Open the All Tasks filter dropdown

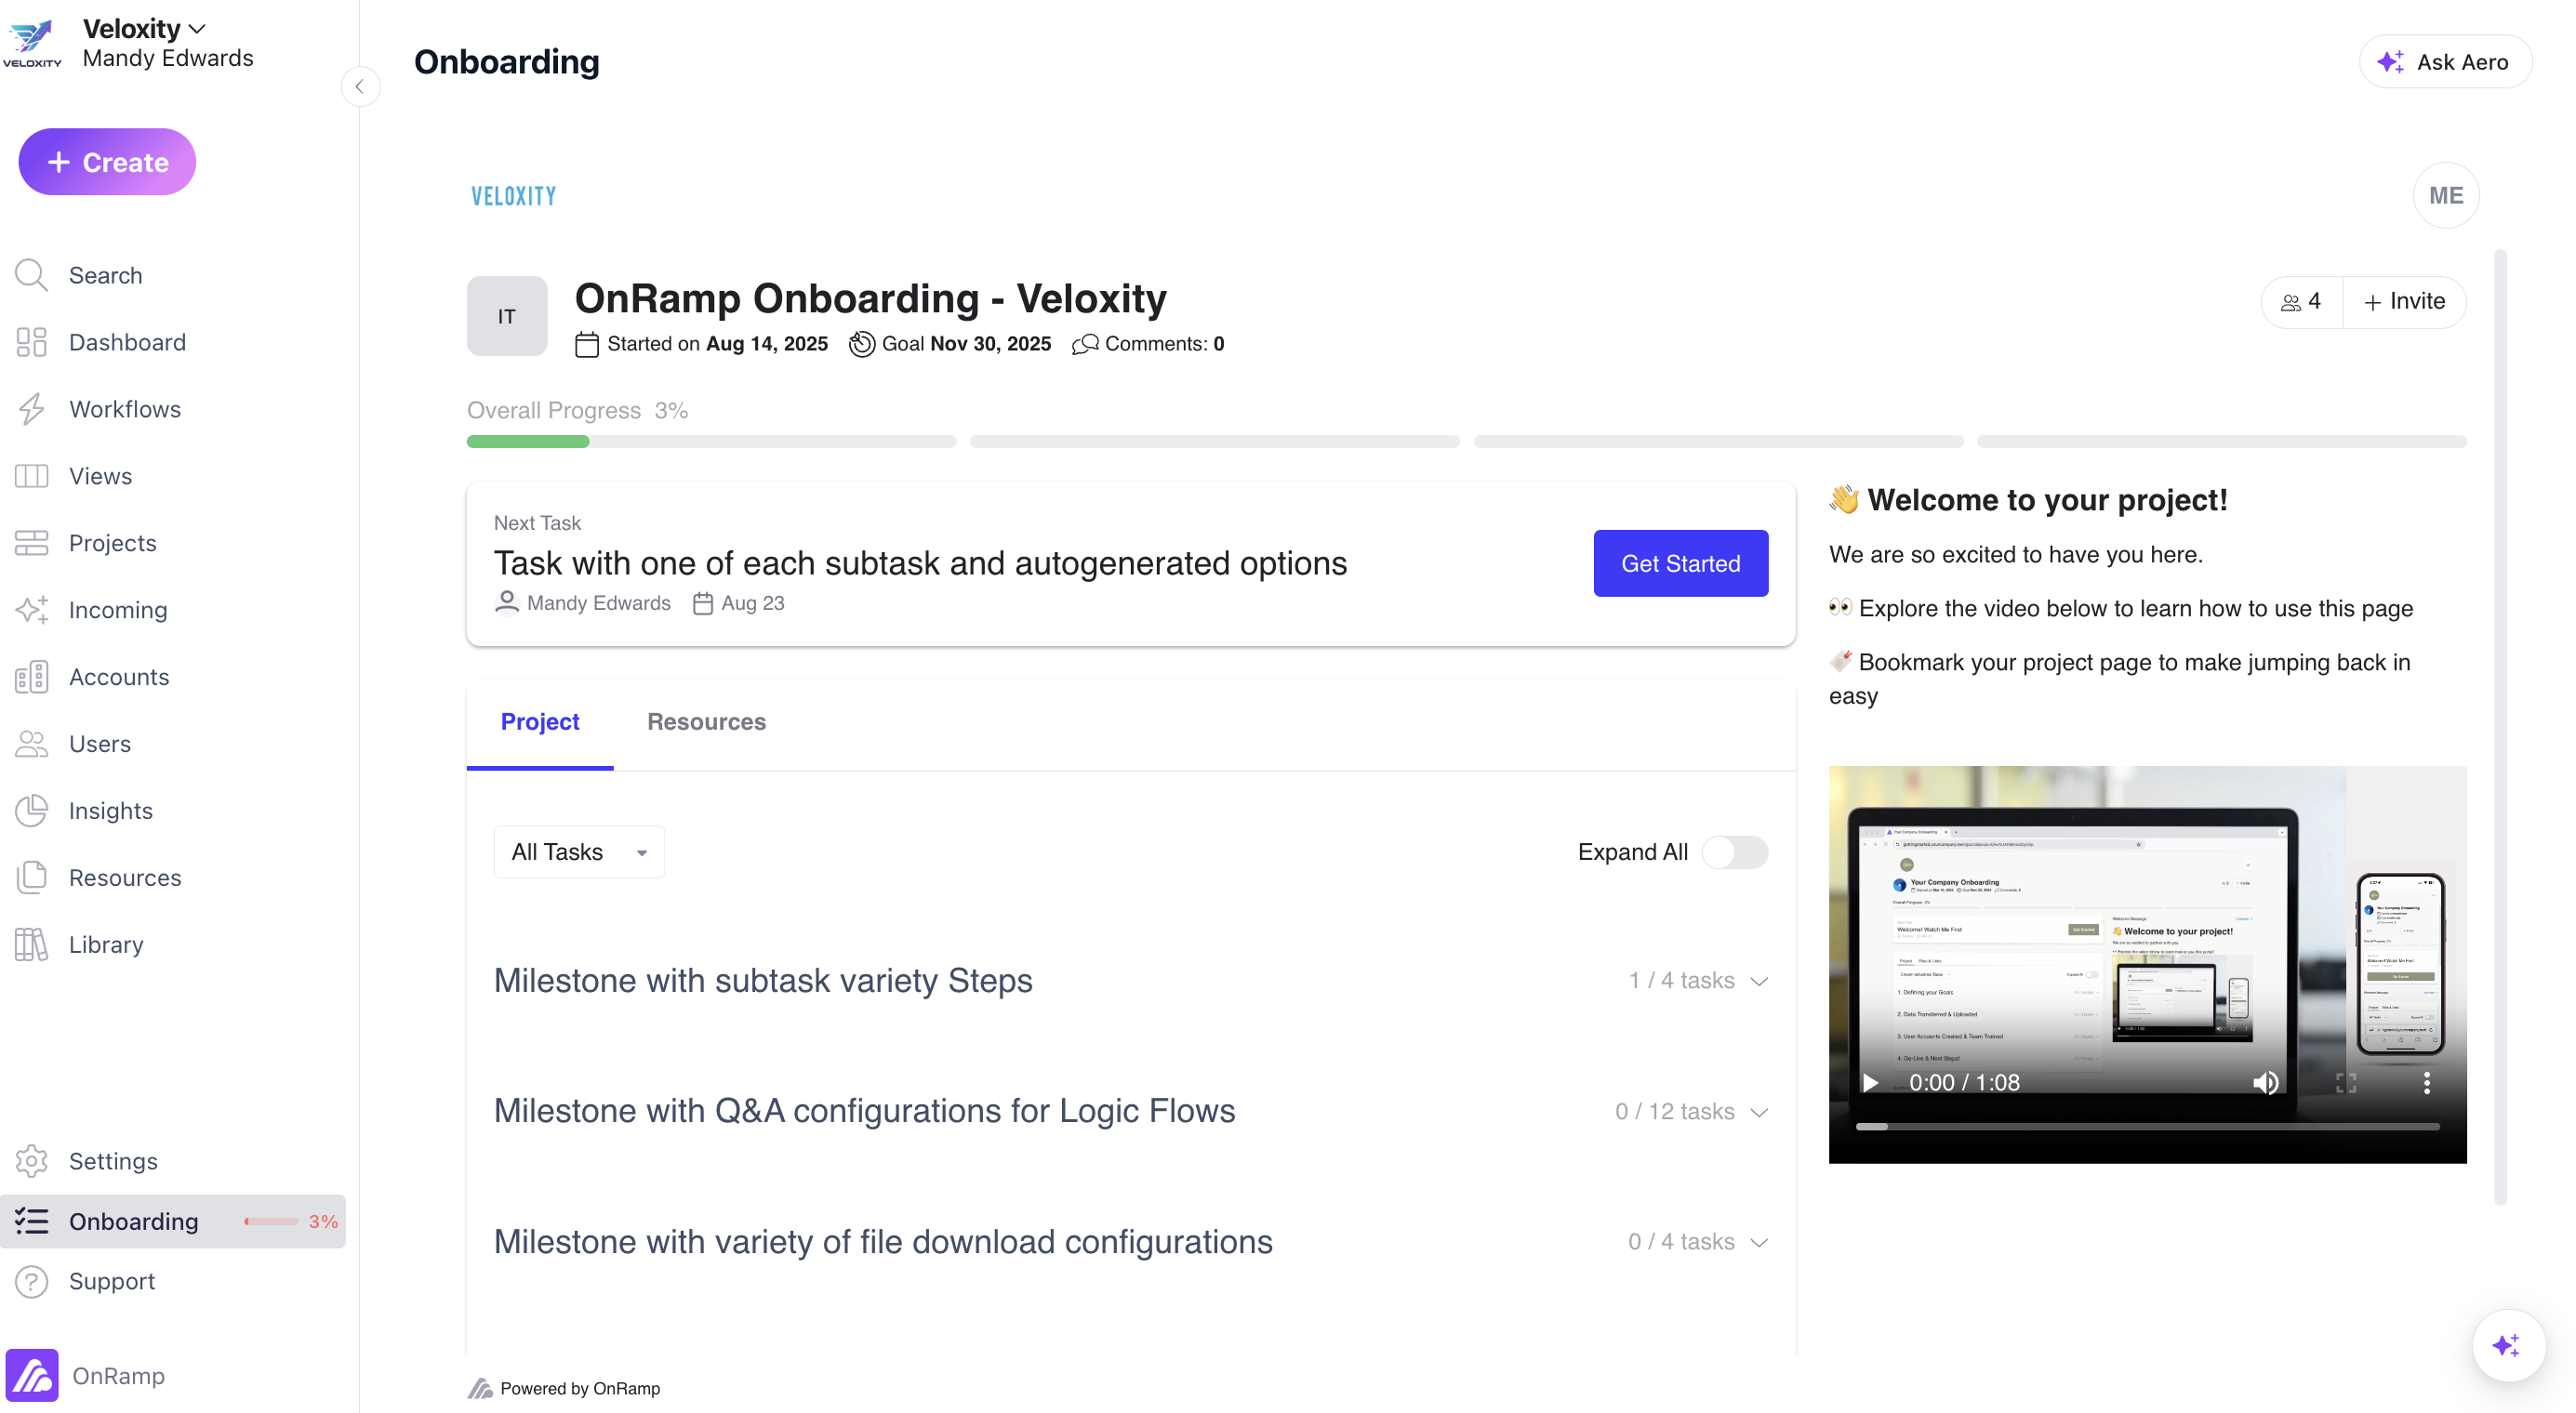[579, 852]
